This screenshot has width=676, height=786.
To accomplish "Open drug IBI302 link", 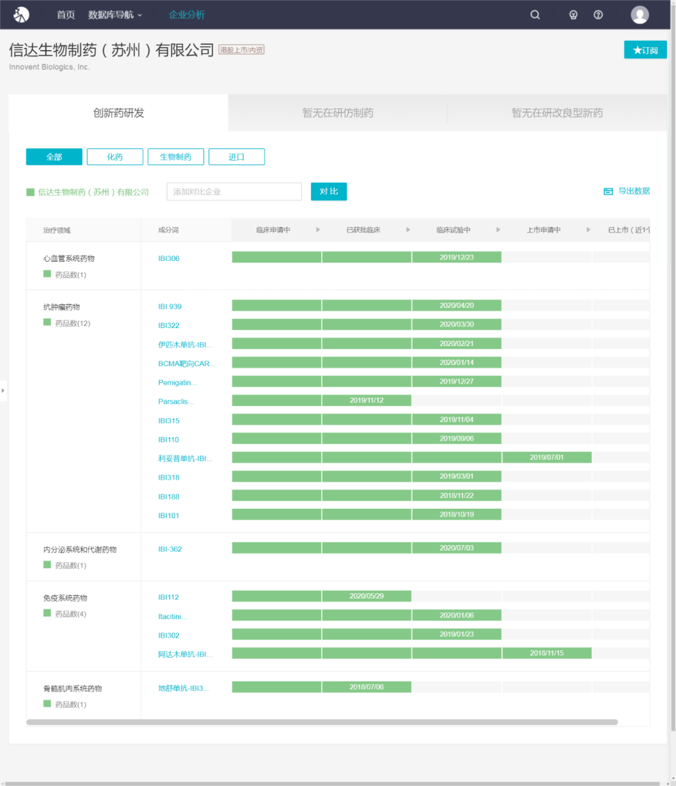I will click(x=169, y=636).
